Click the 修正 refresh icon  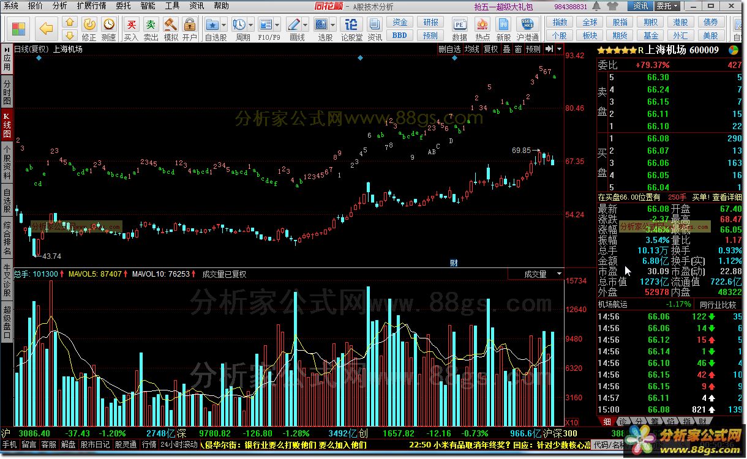tap(89, 24)
